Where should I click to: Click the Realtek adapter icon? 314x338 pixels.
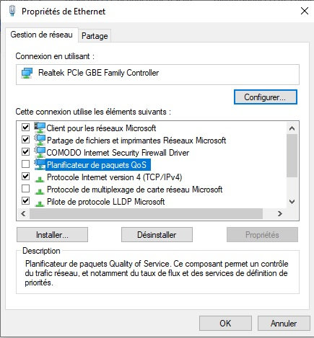27,73
